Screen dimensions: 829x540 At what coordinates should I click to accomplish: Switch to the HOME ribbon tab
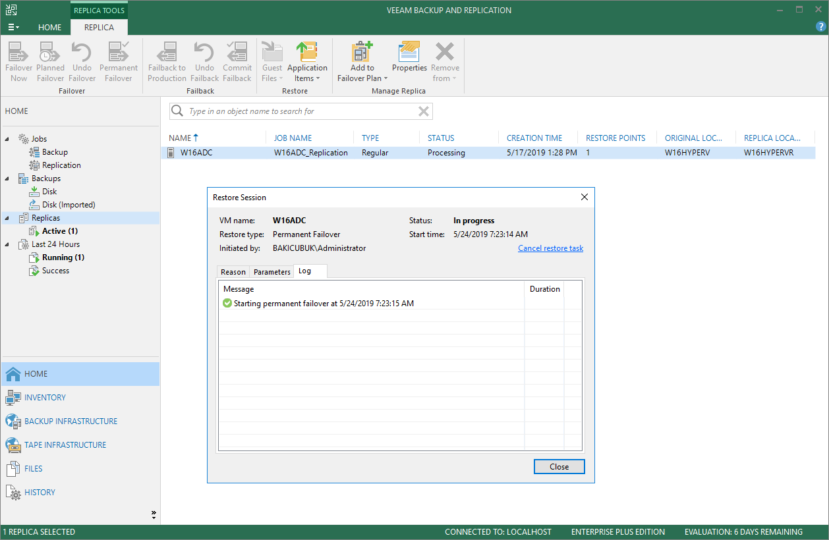pyautogui.click(x=49, y=28)
